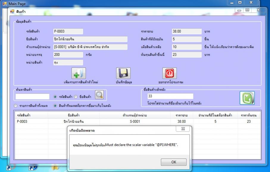Screen dimensions: 270x172
Task: Maximize the Main Page window
Action: [240, 2]
